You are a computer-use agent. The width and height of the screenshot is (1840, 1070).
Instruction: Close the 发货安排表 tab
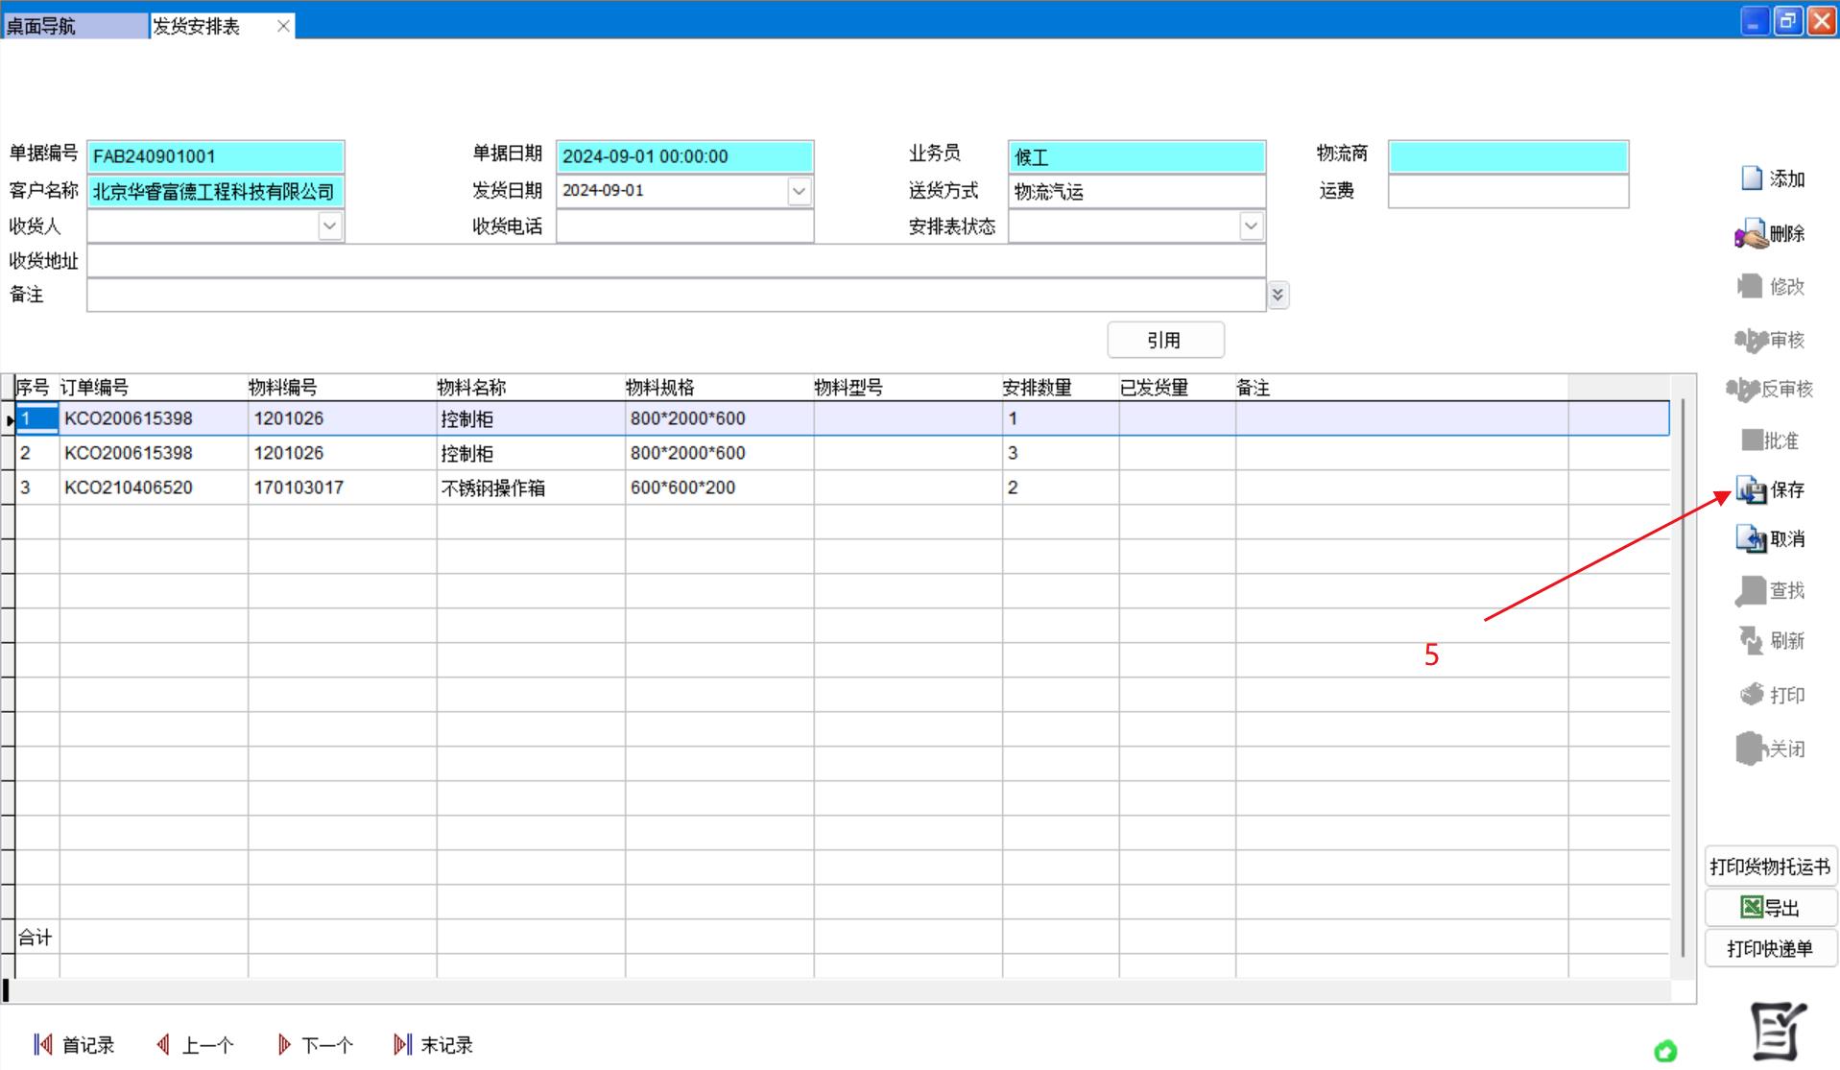(x=283, y=26)
